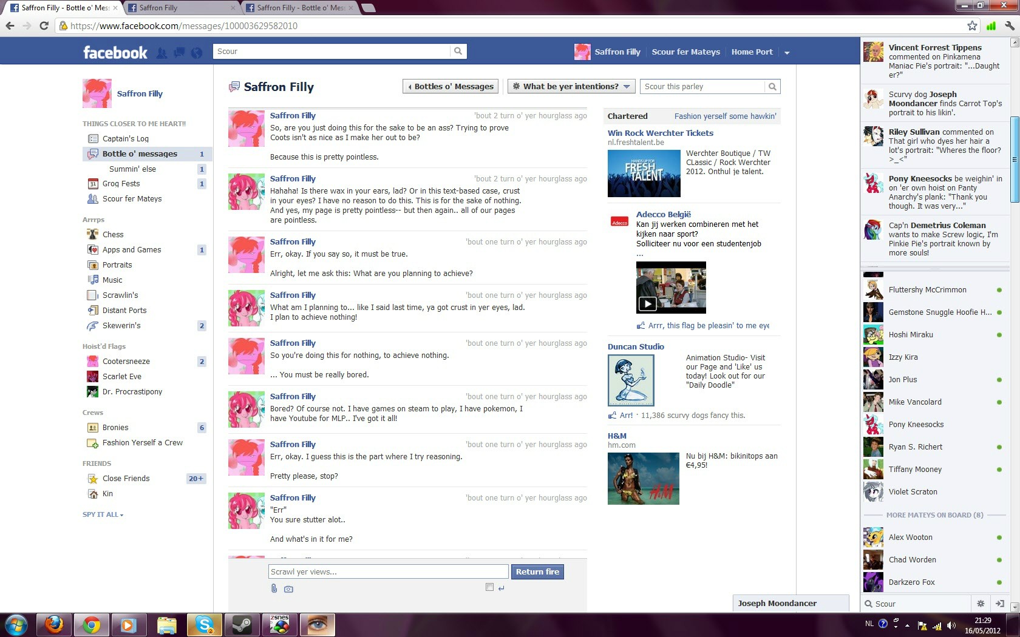Switch to second Saffron Filly browser tab
This screenshot has height=637, width=1020.
click(181, 8)
